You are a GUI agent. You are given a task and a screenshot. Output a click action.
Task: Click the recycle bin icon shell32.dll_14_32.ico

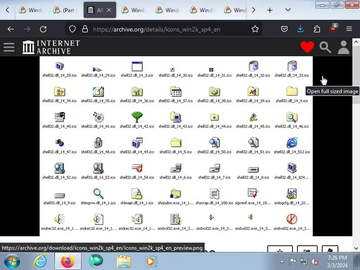point(253,66)
